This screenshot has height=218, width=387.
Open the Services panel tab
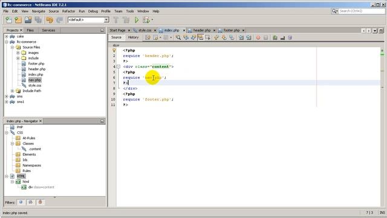click(x=48, y=30)
